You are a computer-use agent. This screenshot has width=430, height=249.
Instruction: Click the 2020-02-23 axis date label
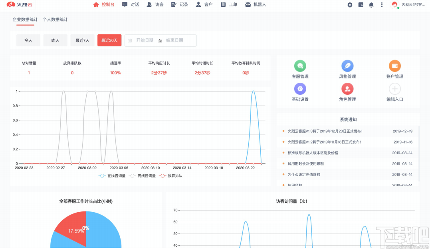24,168
